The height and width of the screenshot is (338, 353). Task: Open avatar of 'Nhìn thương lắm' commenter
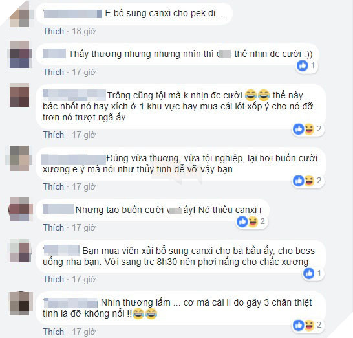coord(19,303)
